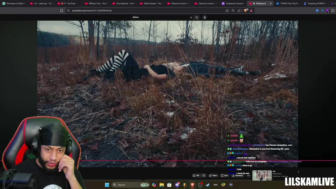The width and height of the screenshot is (336, 189).
Task: Open site settings icon left of URL
Action: tap(68, 10)
